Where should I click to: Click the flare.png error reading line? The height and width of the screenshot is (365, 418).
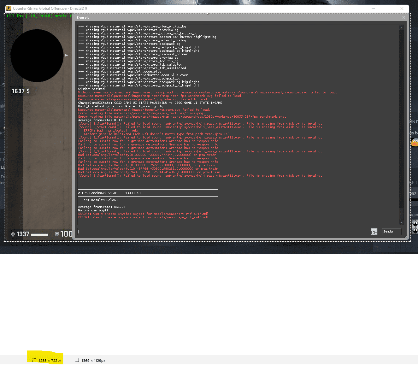point(142,113)
